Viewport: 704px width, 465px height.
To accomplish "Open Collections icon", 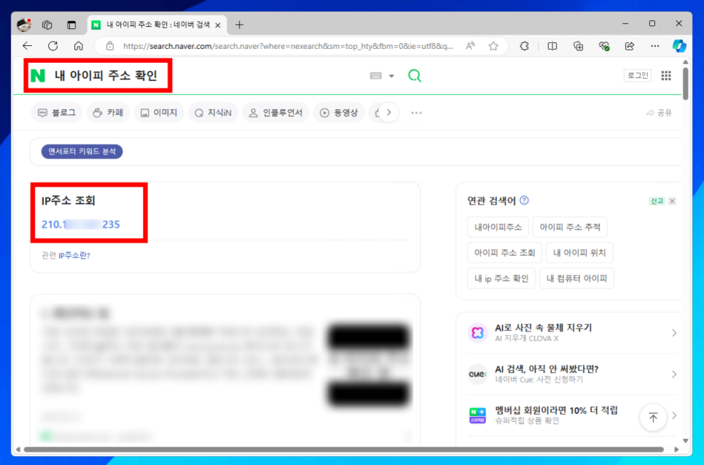I will [579, 46].
